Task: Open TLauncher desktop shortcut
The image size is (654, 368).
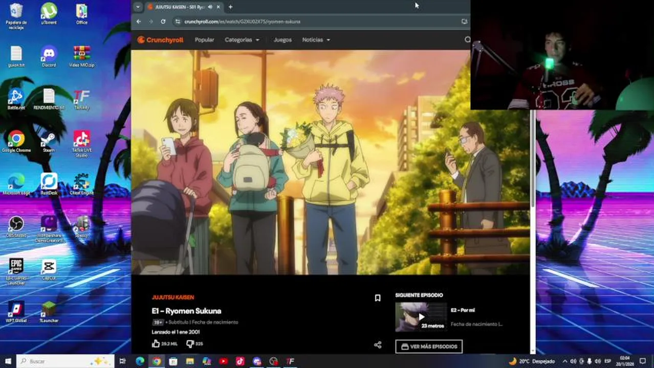Action: pos(49,312)
